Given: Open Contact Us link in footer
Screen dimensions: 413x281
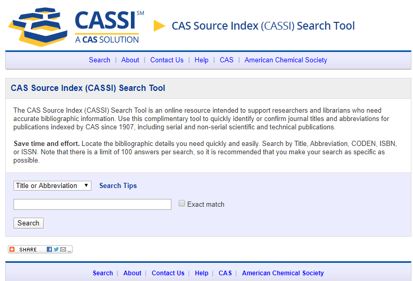Looking at the screenshot, I should (x=168, y=273).
